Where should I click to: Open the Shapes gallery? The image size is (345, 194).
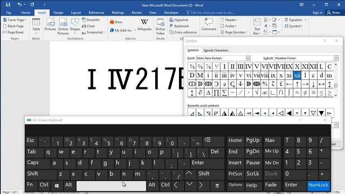pyautogui.click(x=75, y=26)
